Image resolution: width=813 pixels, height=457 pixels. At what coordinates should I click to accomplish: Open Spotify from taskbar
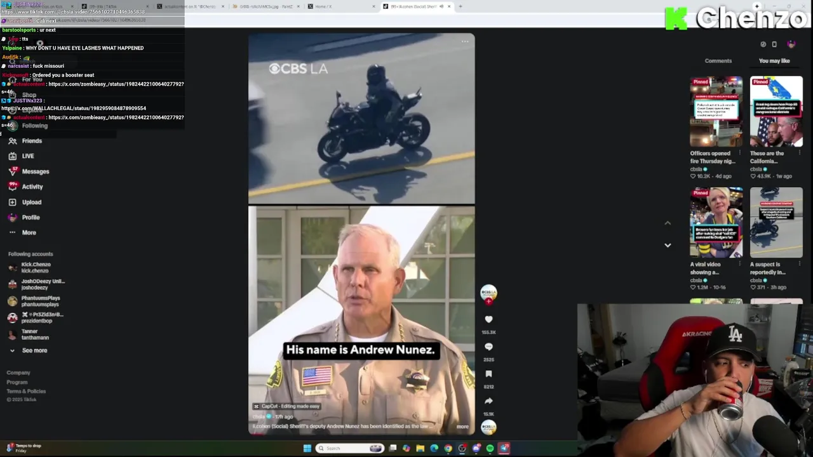pyautogui.click(x=490, y=448)
